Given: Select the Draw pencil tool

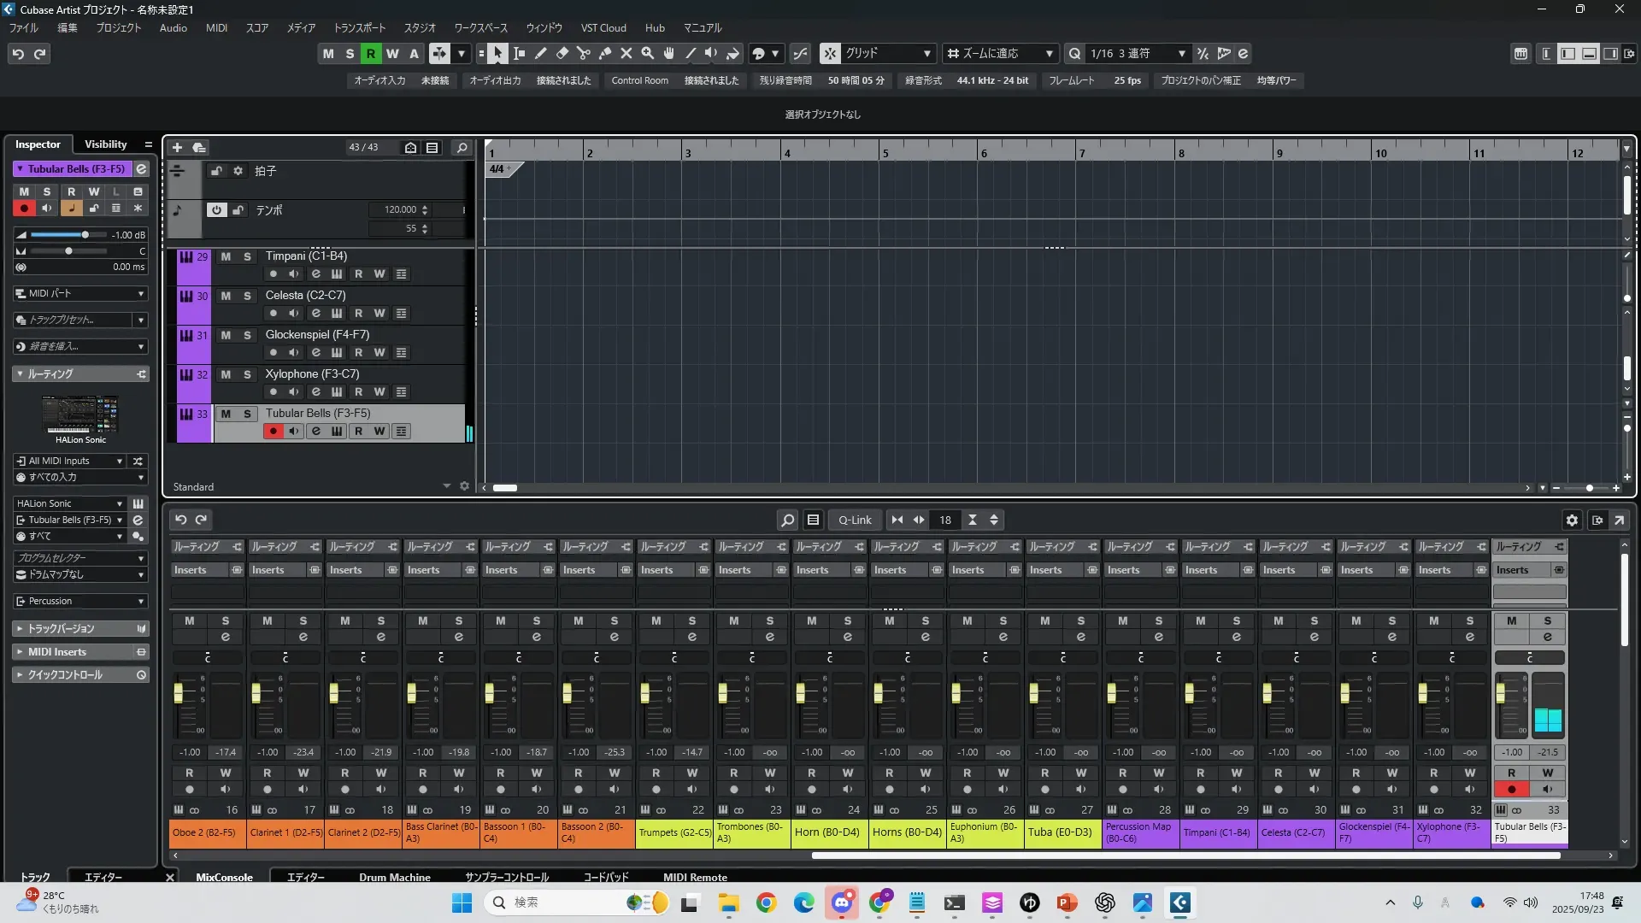Looking at the screenshot, I should [x=540, y=53].
